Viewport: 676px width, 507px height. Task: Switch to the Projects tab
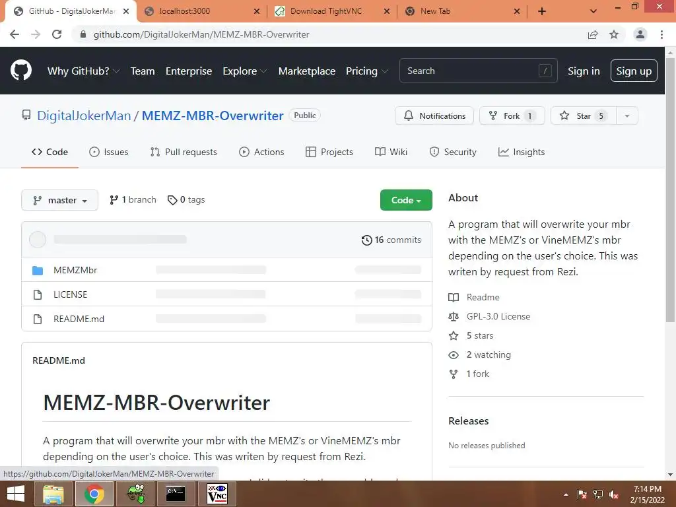pyautogui.click(x=329, y=152)
